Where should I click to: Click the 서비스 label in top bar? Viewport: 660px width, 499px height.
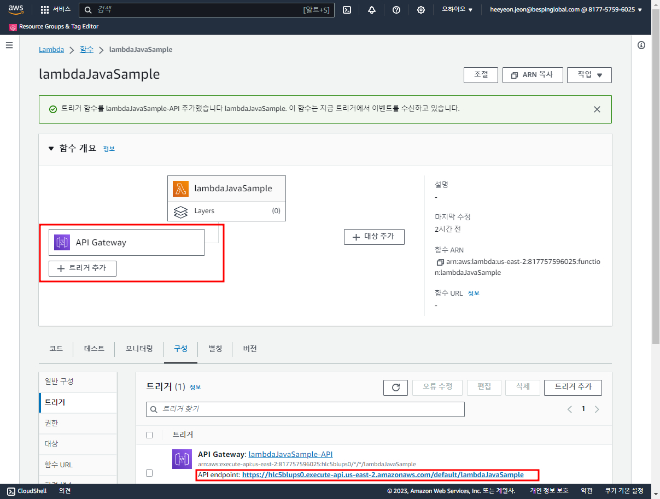[62, 10]
